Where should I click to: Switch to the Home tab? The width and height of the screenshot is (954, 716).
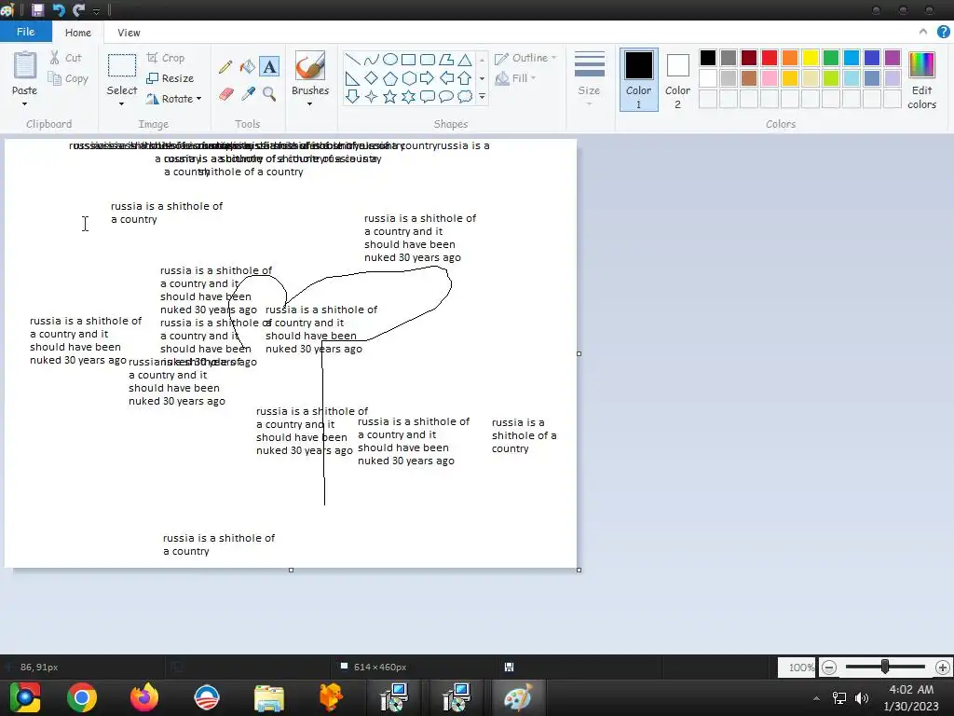pyautogui.click(x=78, y=33)
